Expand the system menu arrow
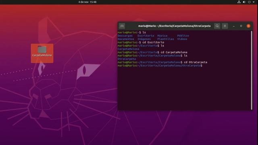The height and width of the screenshot is (145, 258). (254, 2)
